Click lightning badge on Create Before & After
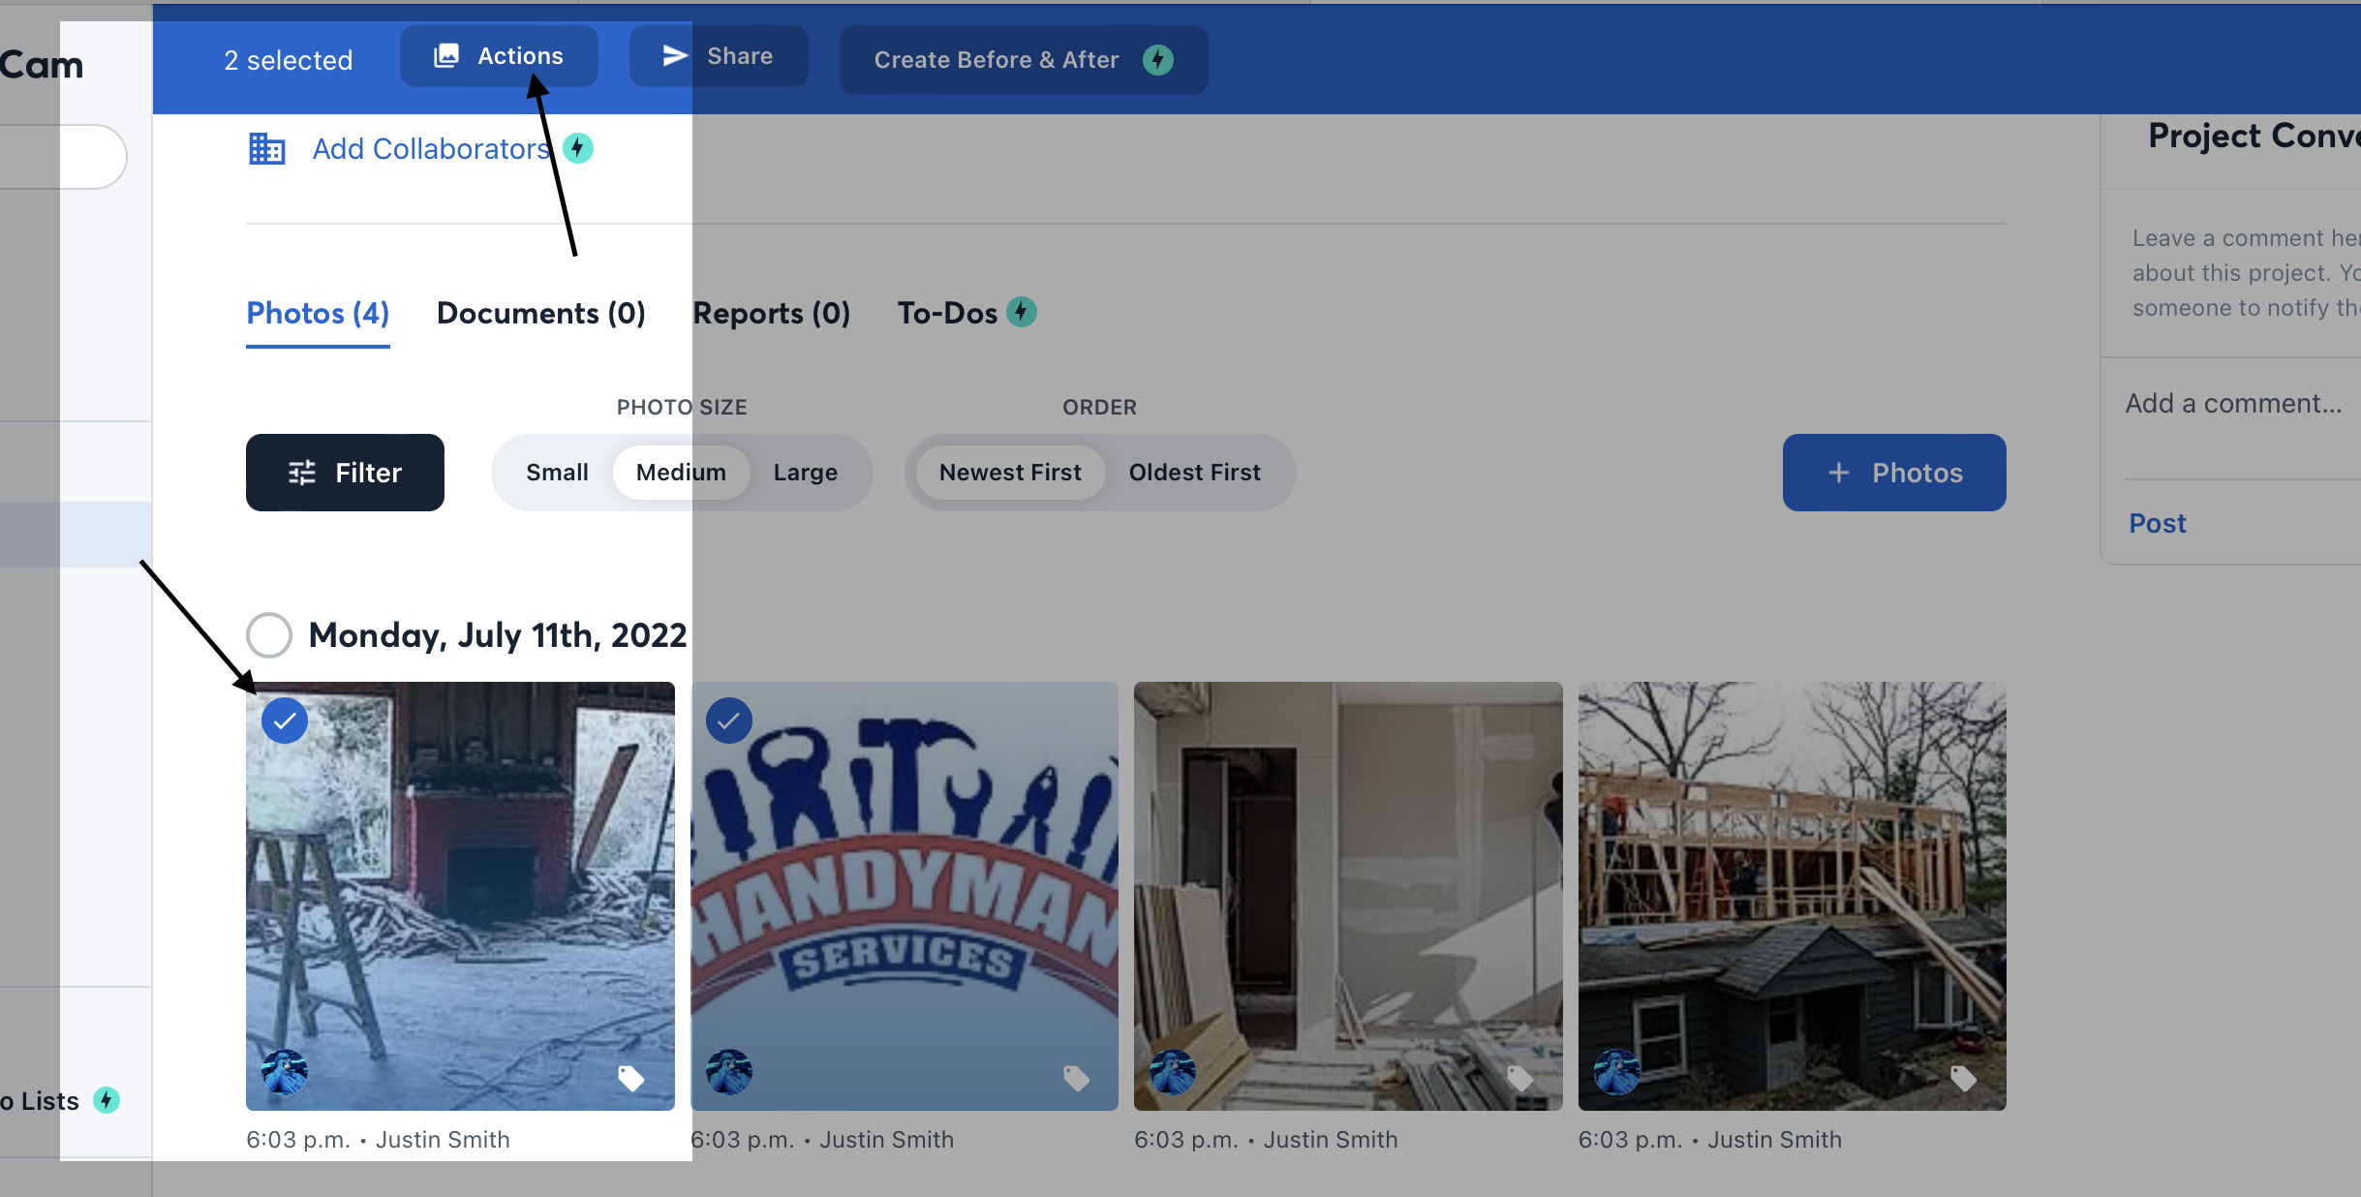2361x1197 pixels. tap(1157, 60)
